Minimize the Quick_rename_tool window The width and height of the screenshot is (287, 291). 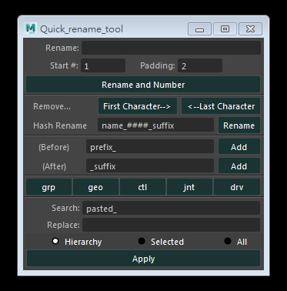[x=199, y=28]
